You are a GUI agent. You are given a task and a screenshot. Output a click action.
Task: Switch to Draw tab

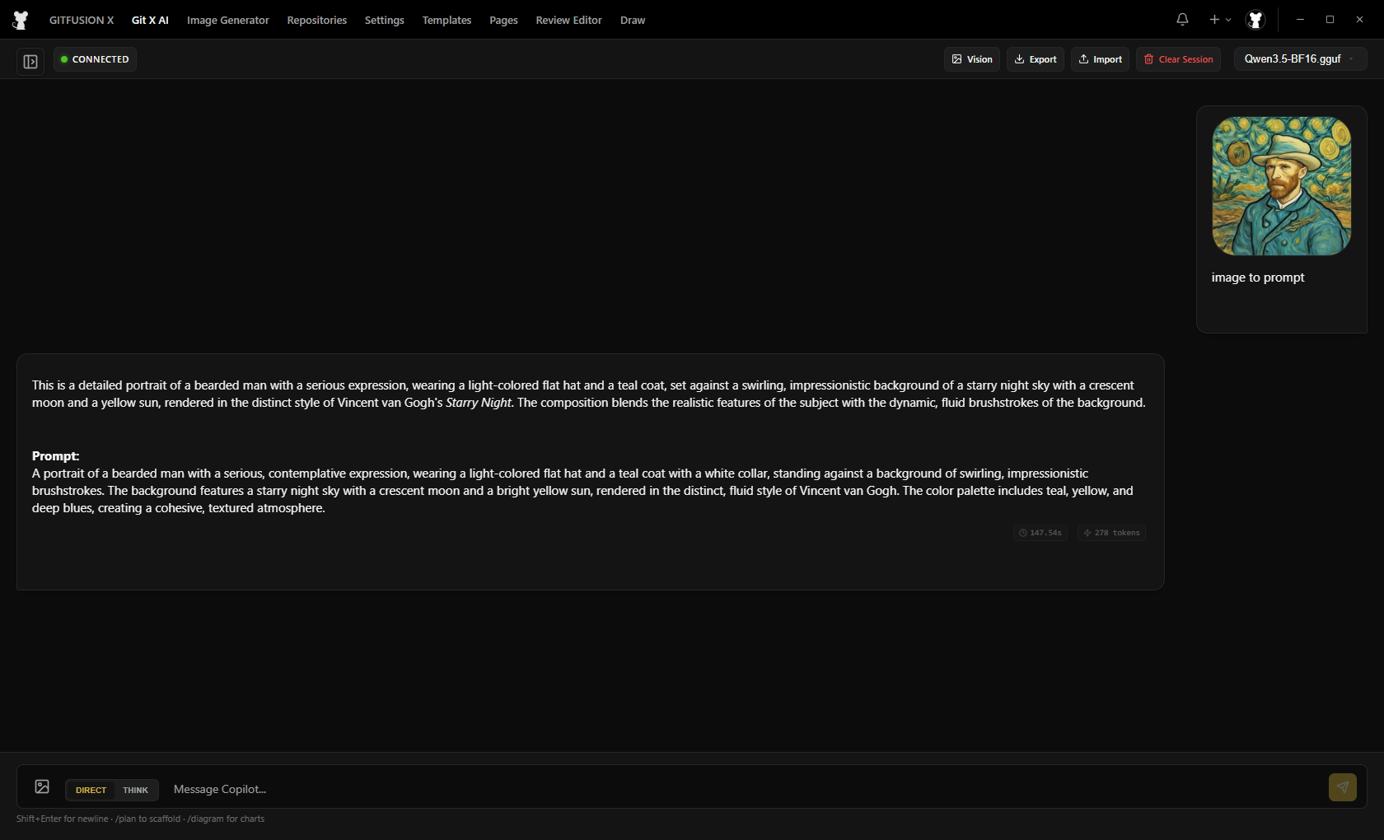tap(633, 20)
